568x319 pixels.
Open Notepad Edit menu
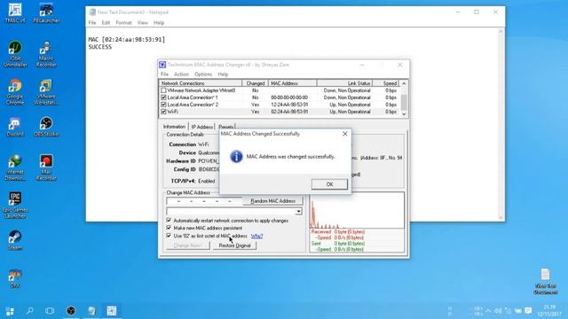point(106,22)
